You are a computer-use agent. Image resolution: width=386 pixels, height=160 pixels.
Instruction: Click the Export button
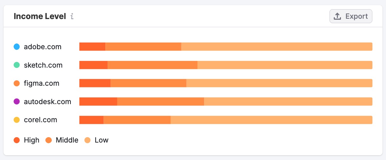(x=351, y=17)
